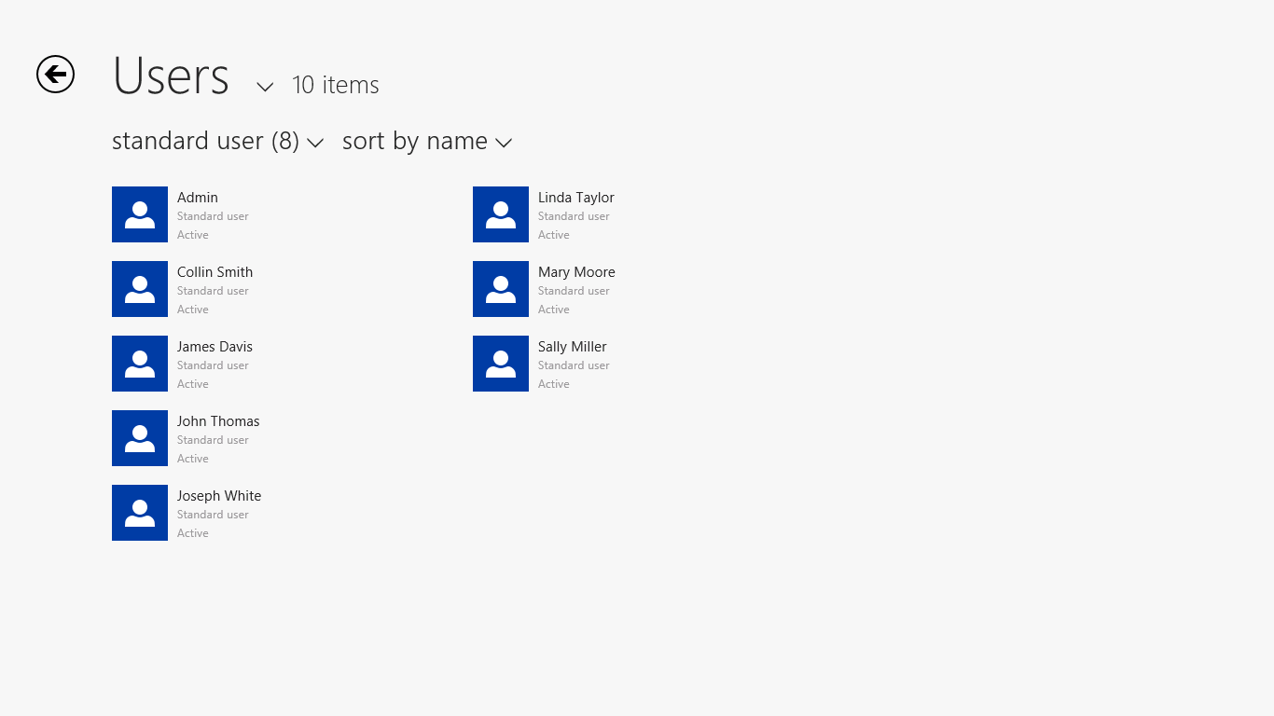Open the sort by name dropdown
This screenshot has width=1274, height=716.
click(x=427, y=142)
